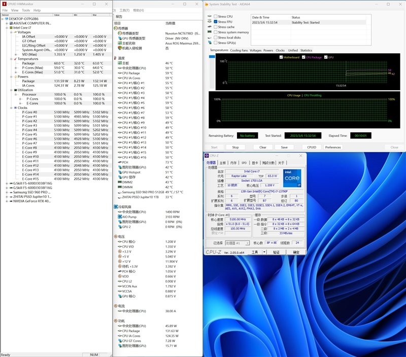Viewport: 406px width, 357px height.
Task: Click the 报告 toolbar item in AIDA64
Action: (119, 17)
